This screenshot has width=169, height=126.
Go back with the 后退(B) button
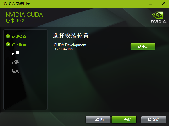pos(98,120)
